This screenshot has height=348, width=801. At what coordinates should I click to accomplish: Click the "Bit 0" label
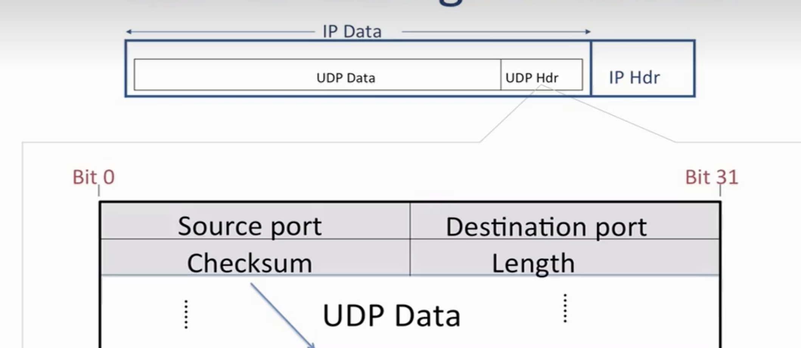tap(93, 177)
